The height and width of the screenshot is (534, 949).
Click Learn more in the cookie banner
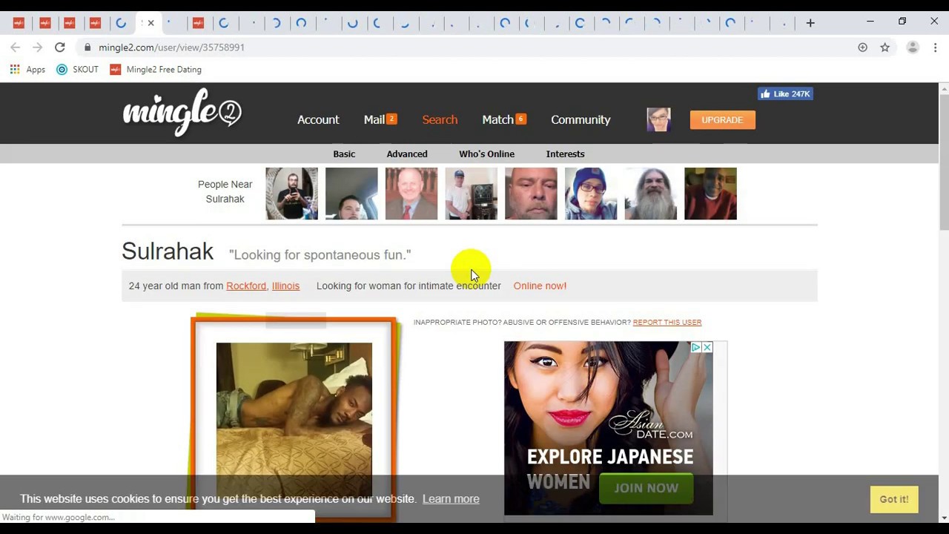(x=451, y=499)
